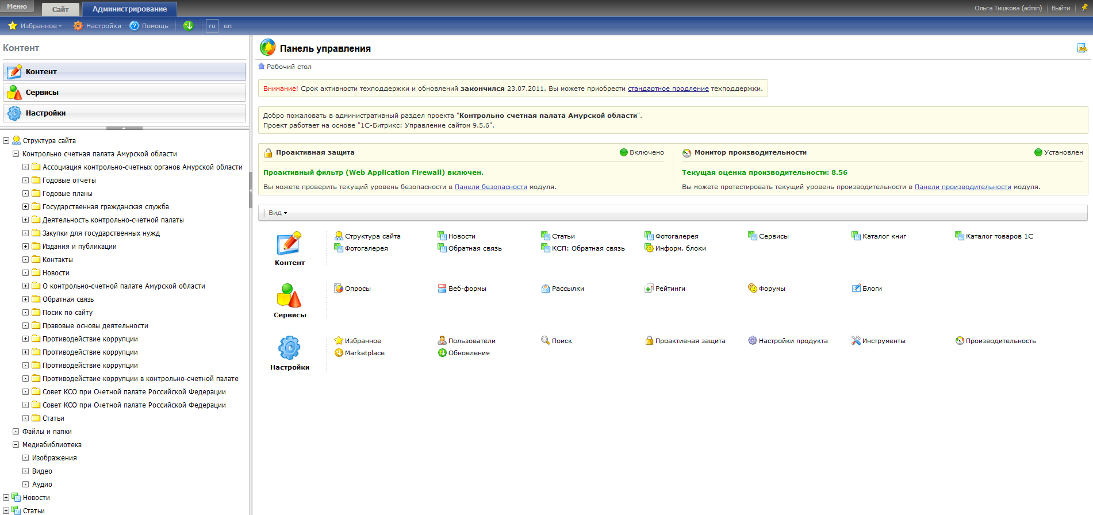Screen dimensions: 1093x515
Task: Collapse the Структура сайта tree node
Action: pos(6,141)
